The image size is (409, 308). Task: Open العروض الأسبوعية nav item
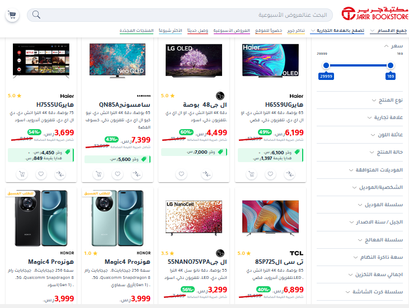tap(232, 31)
